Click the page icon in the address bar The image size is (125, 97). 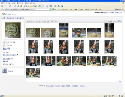tap(6, 9)
